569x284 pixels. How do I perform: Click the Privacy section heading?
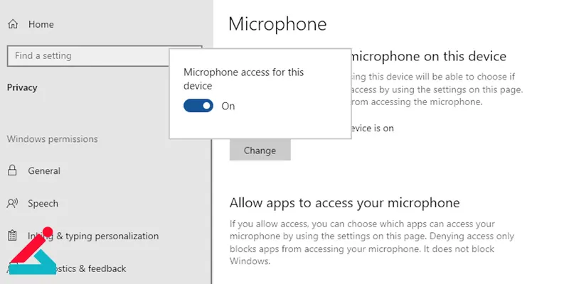[22, 87]
